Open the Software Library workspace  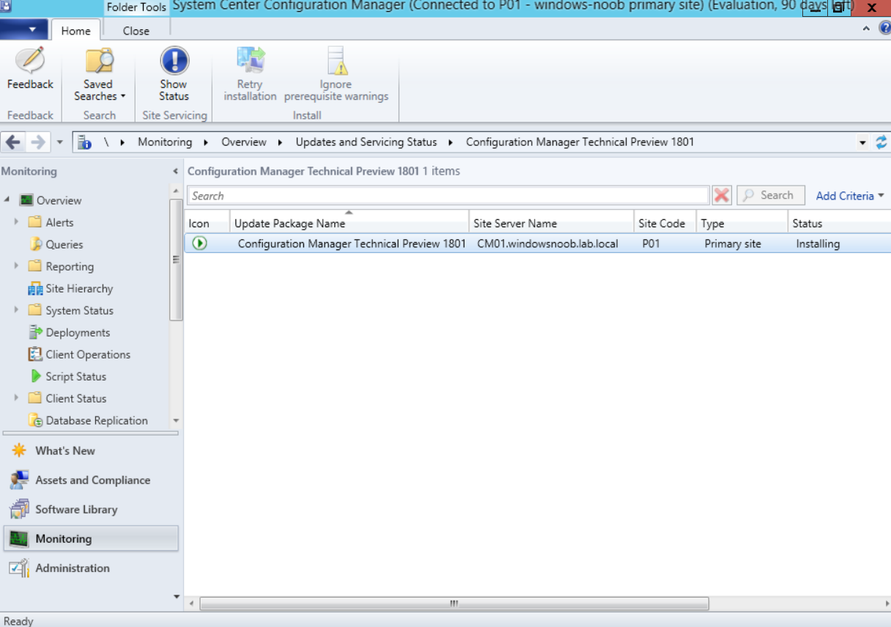click(91, 510)
